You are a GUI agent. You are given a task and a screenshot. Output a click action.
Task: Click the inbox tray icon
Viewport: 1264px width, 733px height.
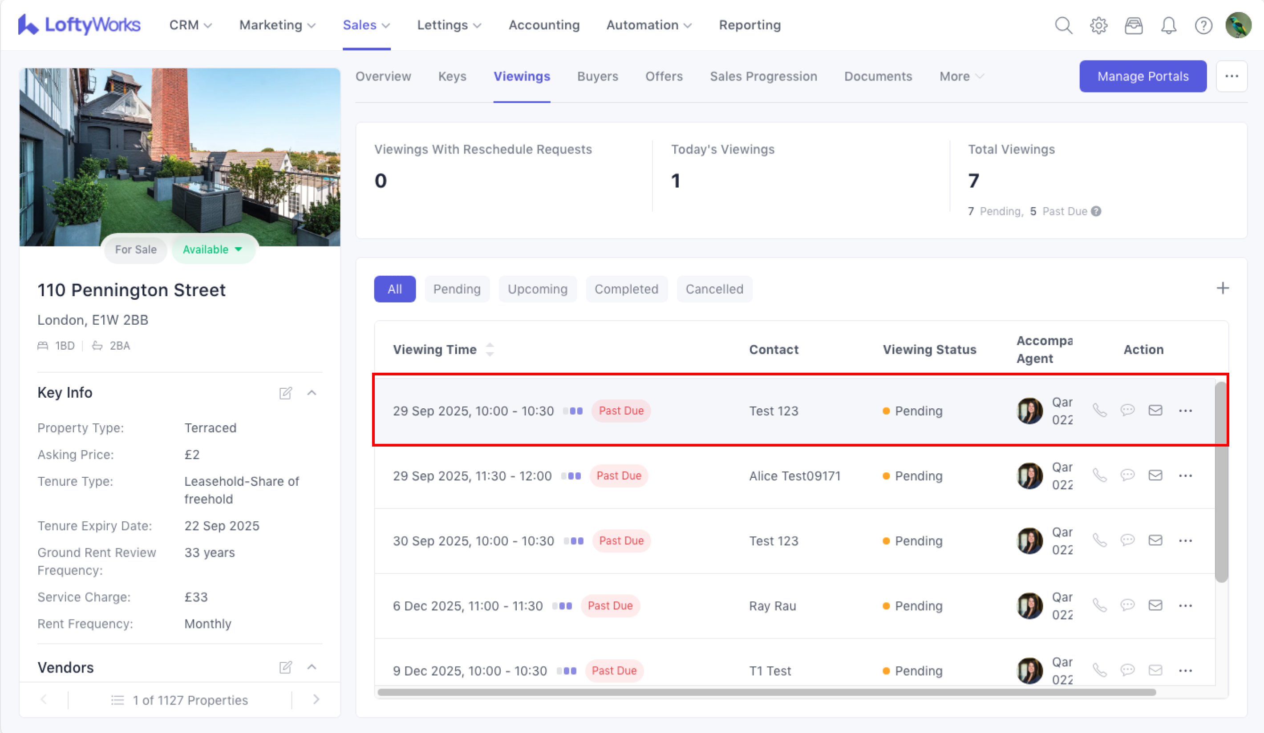(x=1134, y=25)
